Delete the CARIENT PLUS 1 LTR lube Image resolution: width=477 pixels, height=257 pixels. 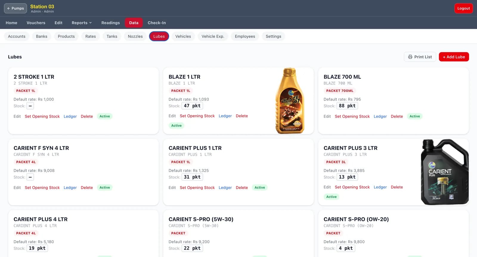[242, 188]
